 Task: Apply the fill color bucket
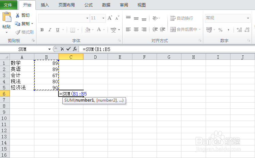[x=87, y=30]
